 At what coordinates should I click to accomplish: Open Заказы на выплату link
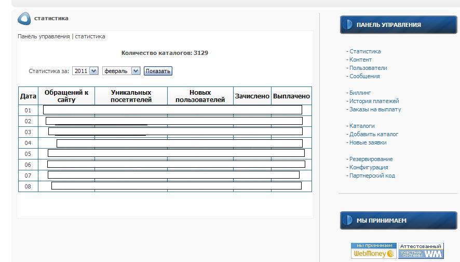tap(375, 109)
